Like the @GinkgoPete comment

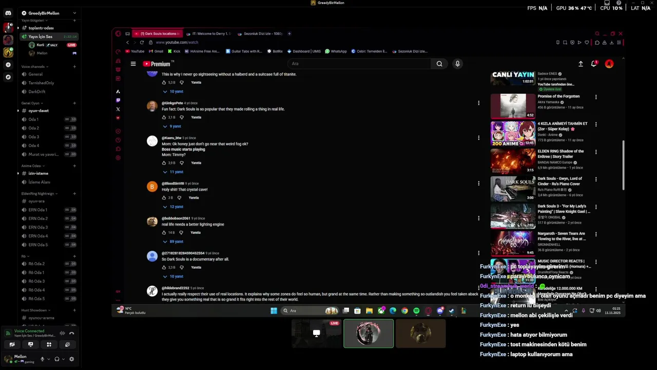click(164, 117)
